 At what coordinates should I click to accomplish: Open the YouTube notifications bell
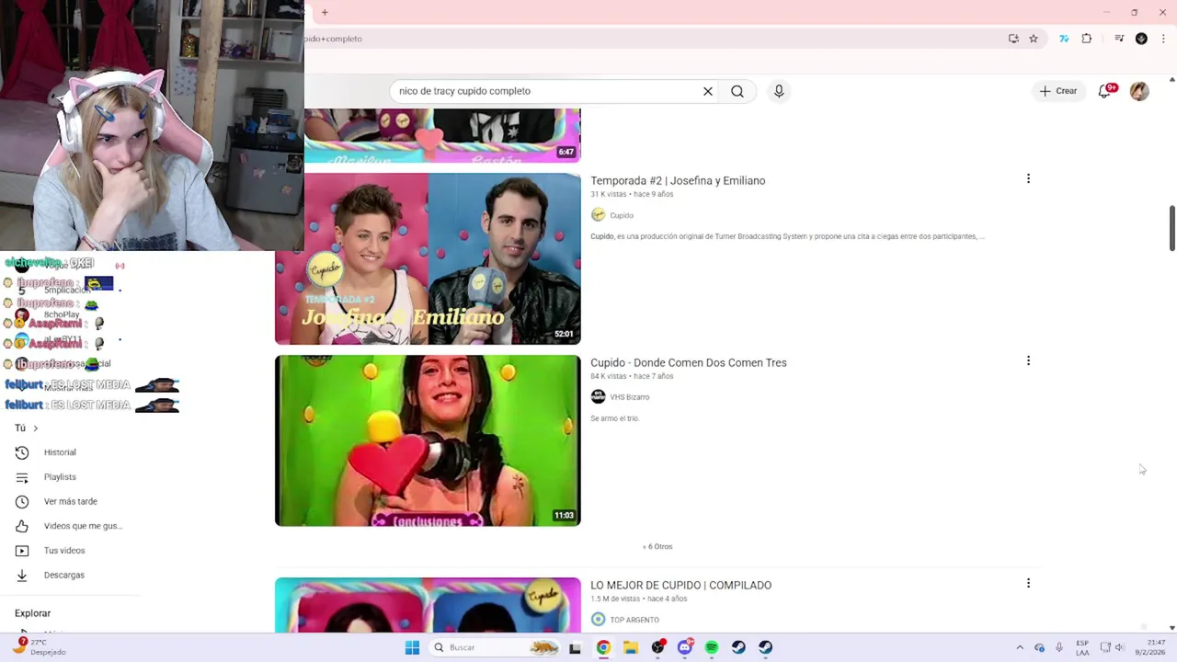(1106, 90)
